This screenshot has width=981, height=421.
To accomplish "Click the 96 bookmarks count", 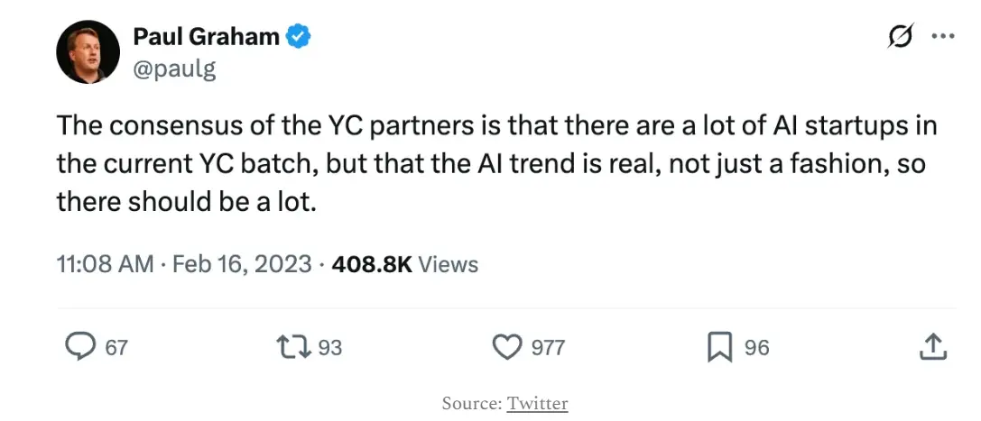I will (x=756, y=347).
